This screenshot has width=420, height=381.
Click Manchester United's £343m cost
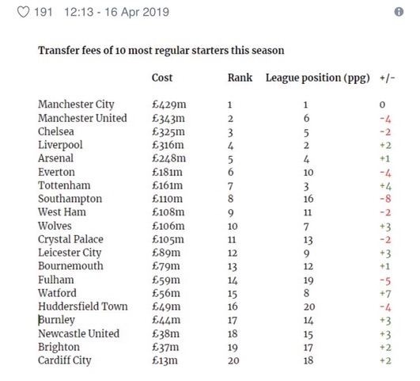168,118
